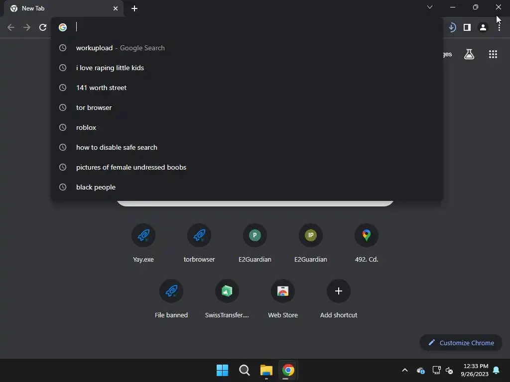Click the Customize Chrome button
Viewport: 510px width, 382px height.
(461, 343)
